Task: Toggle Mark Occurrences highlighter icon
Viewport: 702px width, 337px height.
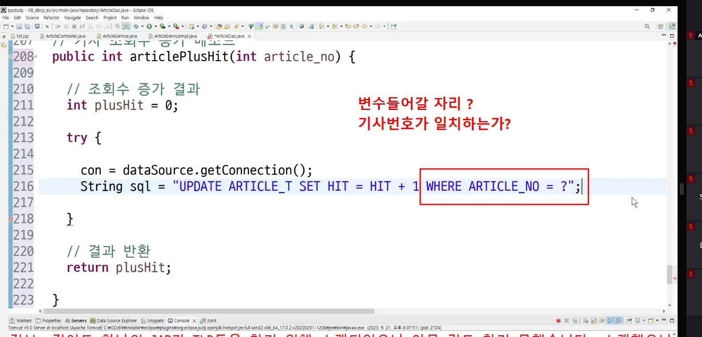Action: click(260, 27)
